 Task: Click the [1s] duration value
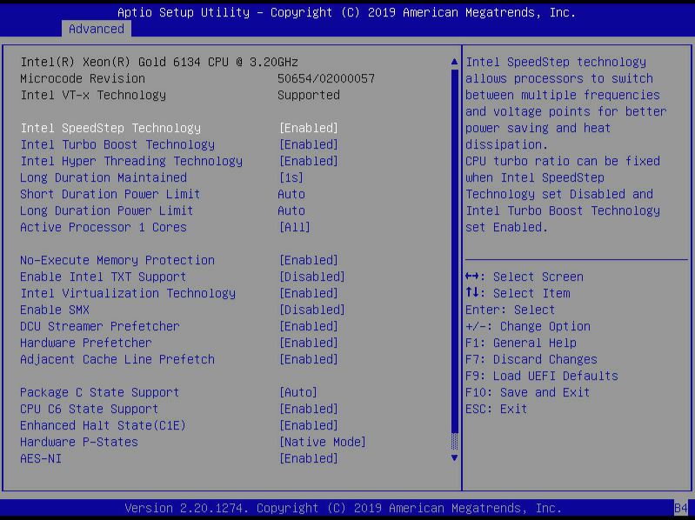pos(291,177)
